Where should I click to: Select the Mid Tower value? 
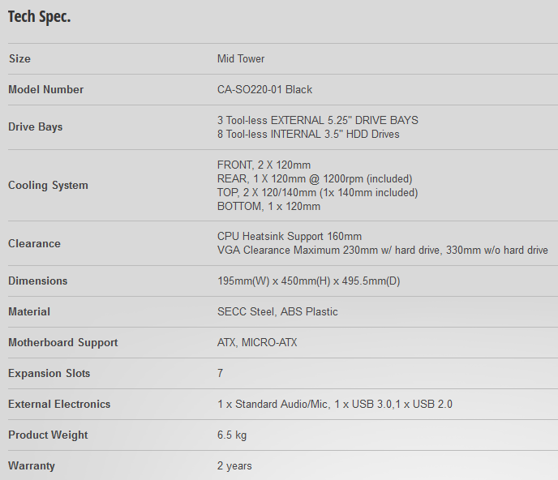pyautogui.click(x=241, y=59)
